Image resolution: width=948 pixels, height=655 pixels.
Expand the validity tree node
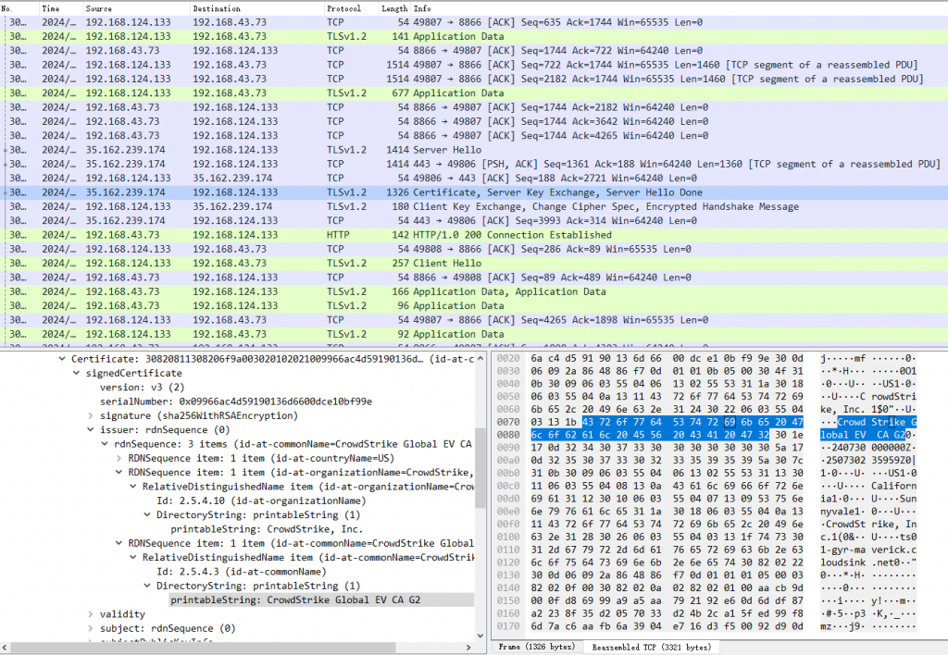click(91, 614)
